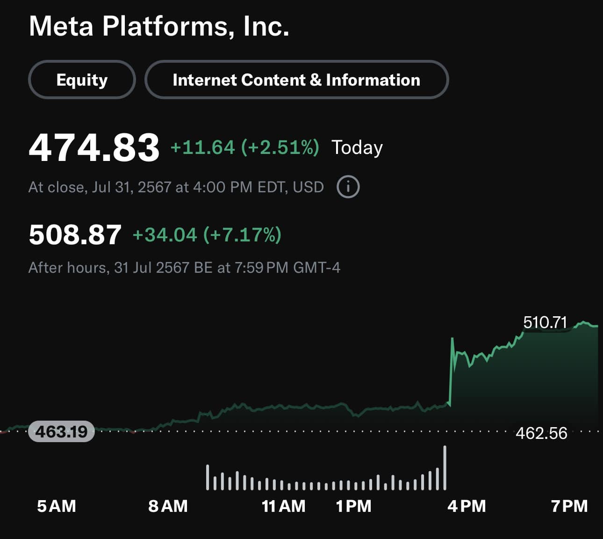Select the 5 AM time axis label
This screenshot has height=539, width=603.
[57, 506]
